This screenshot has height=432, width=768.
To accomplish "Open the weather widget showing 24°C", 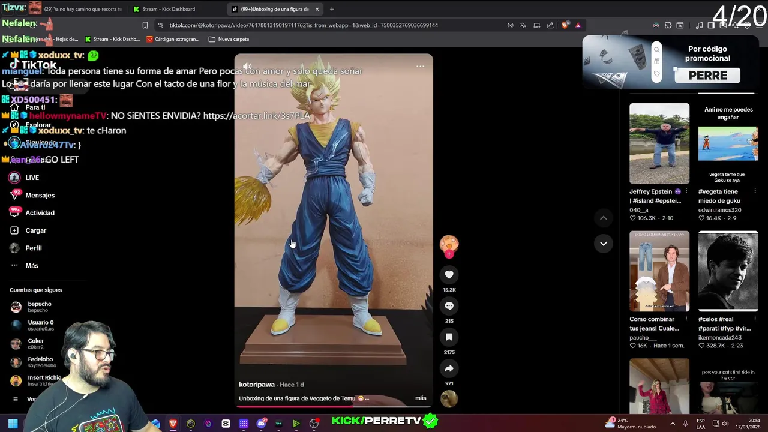I will coord(630,424).
